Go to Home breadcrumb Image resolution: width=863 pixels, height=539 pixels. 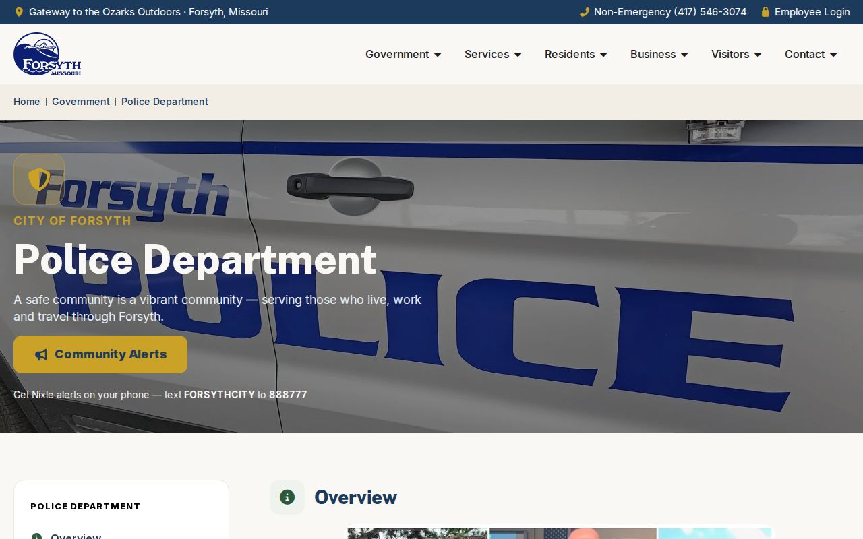[x=27, y=102]
